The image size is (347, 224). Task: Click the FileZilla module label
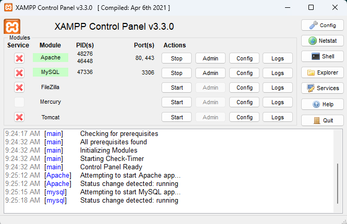(x=50, y=87)
